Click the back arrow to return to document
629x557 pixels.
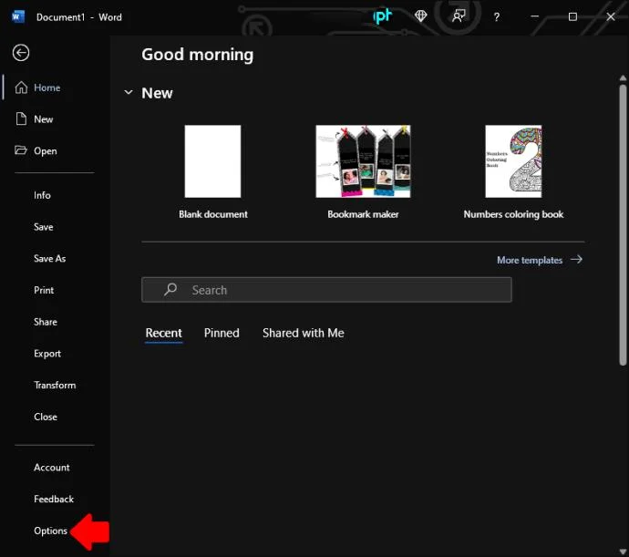[x=20, y=53]
